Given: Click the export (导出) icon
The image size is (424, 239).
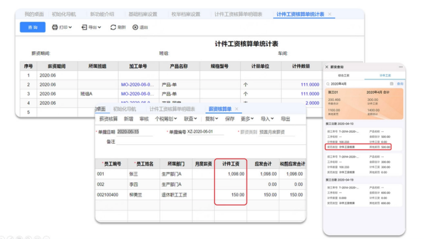Looking at the screenshot, I should pyautogui.click(x=84, y=27).
